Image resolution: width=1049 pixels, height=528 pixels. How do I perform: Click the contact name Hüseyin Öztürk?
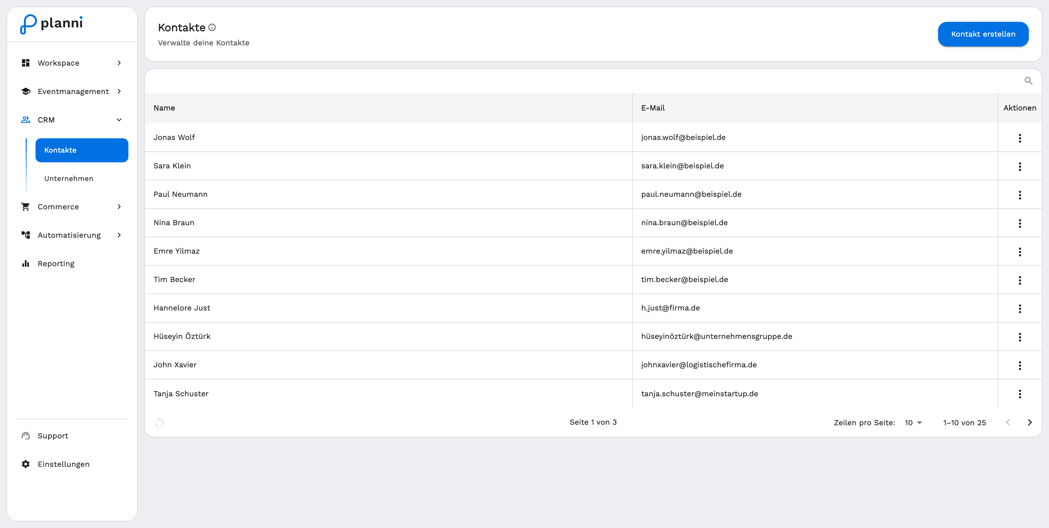coord(182,336)
